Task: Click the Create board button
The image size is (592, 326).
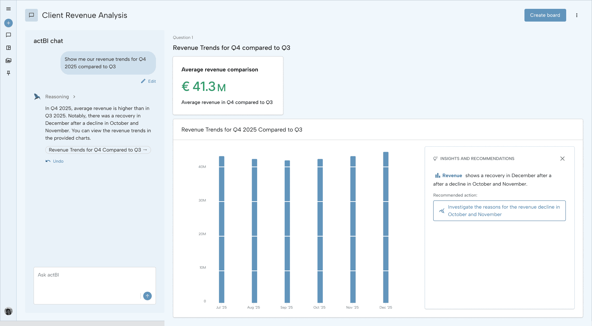Action: (545, 15)
